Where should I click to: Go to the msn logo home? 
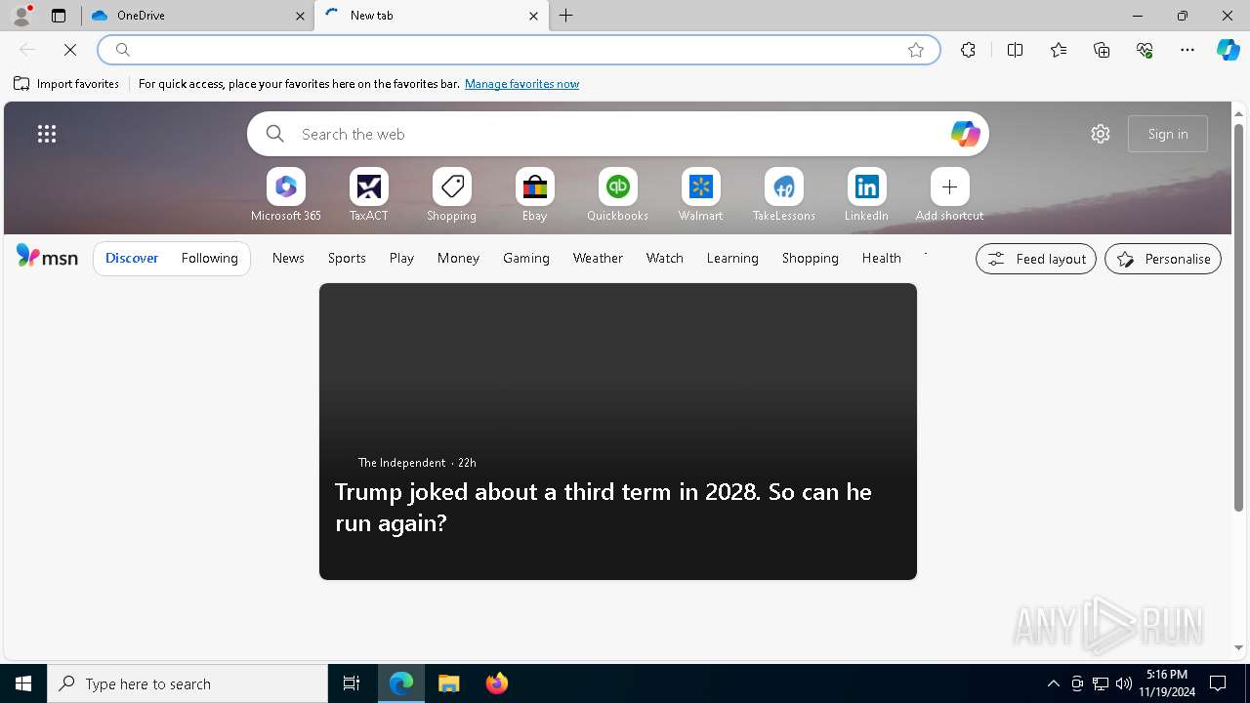pyautogui.click(x=47, y=257)
